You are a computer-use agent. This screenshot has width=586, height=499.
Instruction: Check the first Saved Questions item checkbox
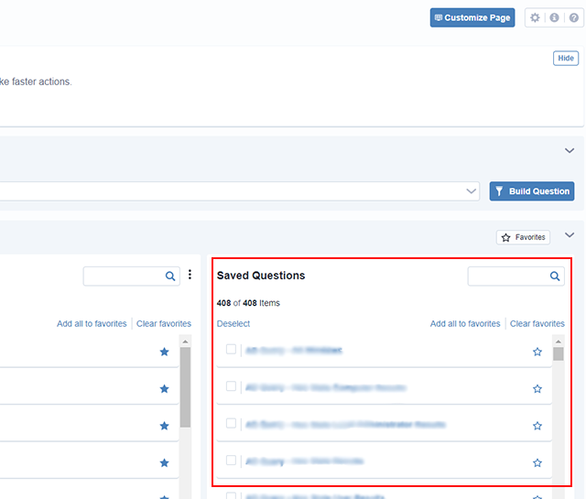pyautogui.click(x=231, y=349)
